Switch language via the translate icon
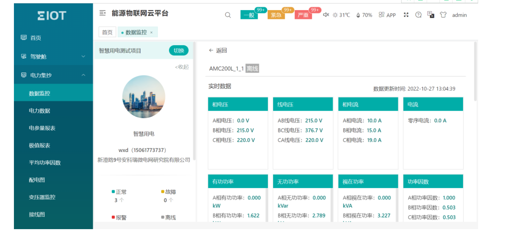511x233 pixels. [431, 15]
